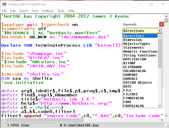Click the editor's vertical scrollbar up arrow
169x128 pixels.
pyautogui.click(x=167, y=16)
